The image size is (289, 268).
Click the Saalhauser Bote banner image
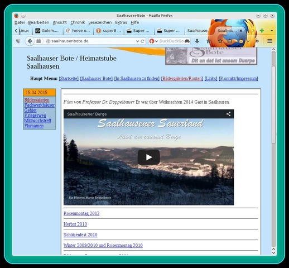tap(211, 56)
